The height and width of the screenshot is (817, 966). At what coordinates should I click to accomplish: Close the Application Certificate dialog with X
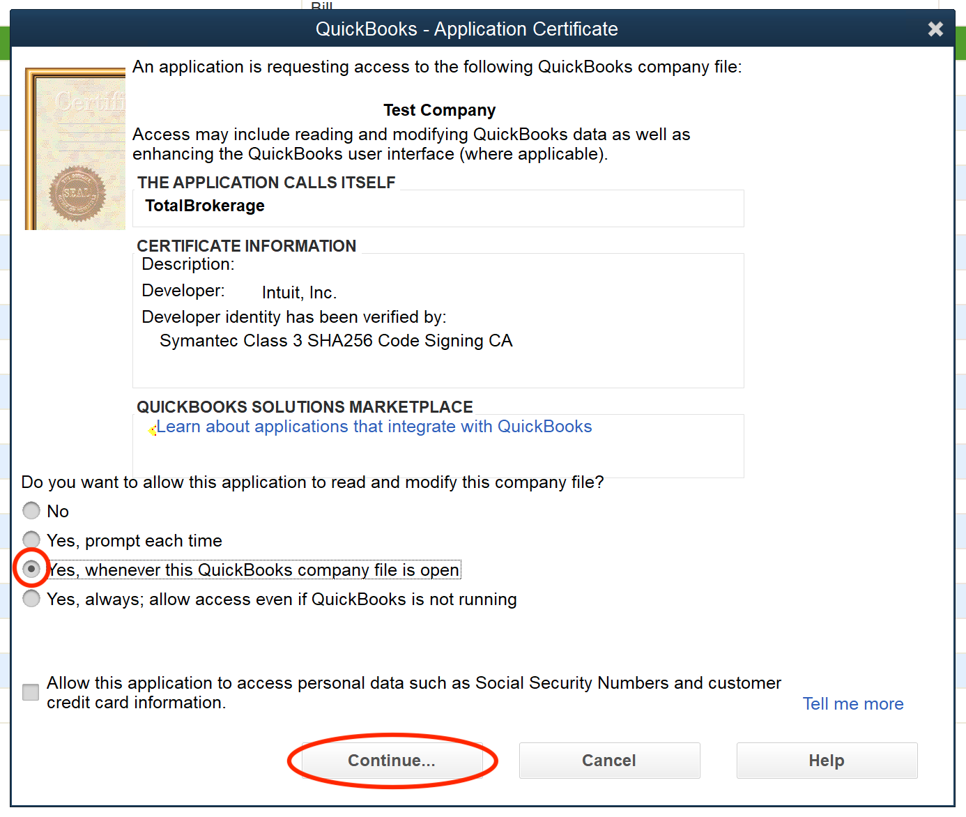coord(935,29)
